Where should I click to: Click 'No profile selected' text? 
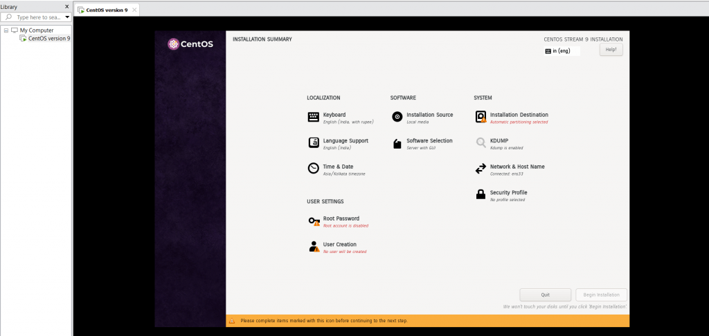pyautogui.click(x=508, y=200)
